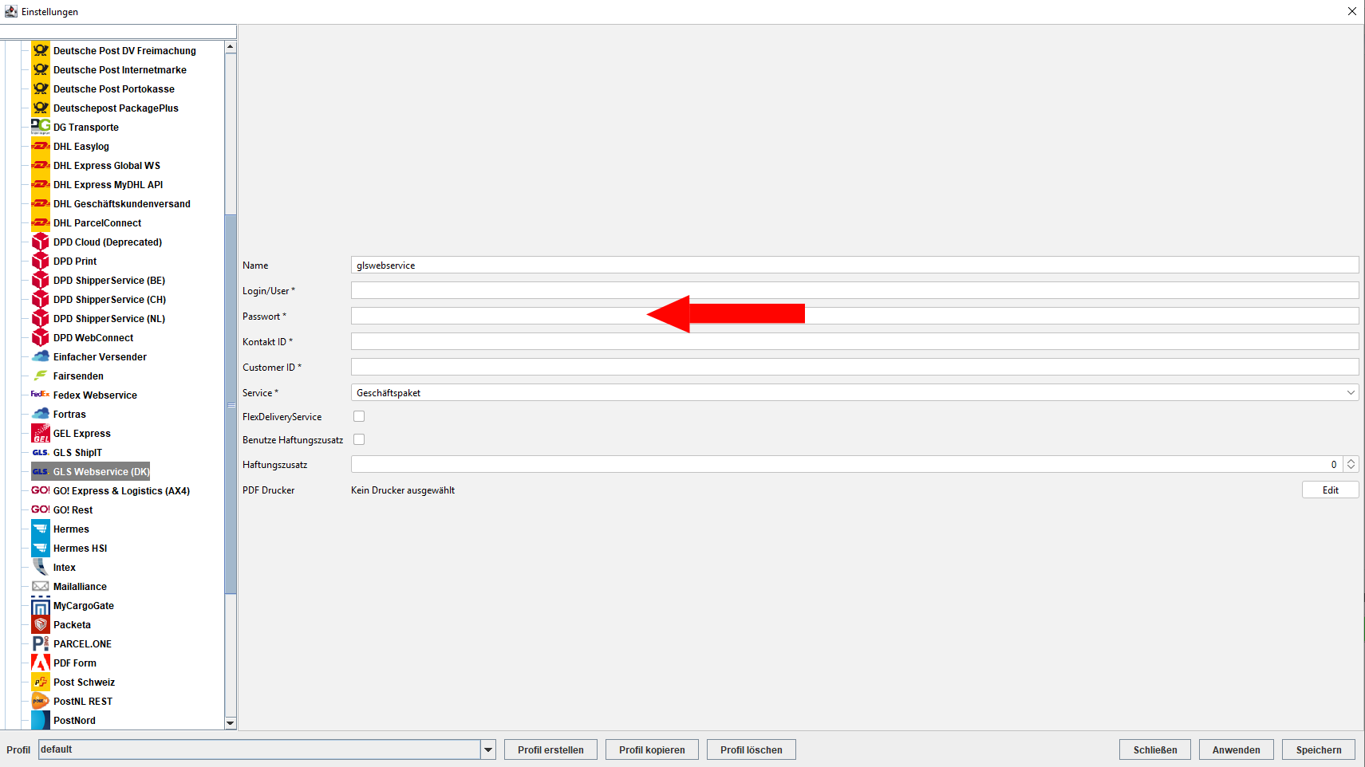Click the DPD WebConnect cube icon
The image size is (1365, 767).
[x=41, y=337]
